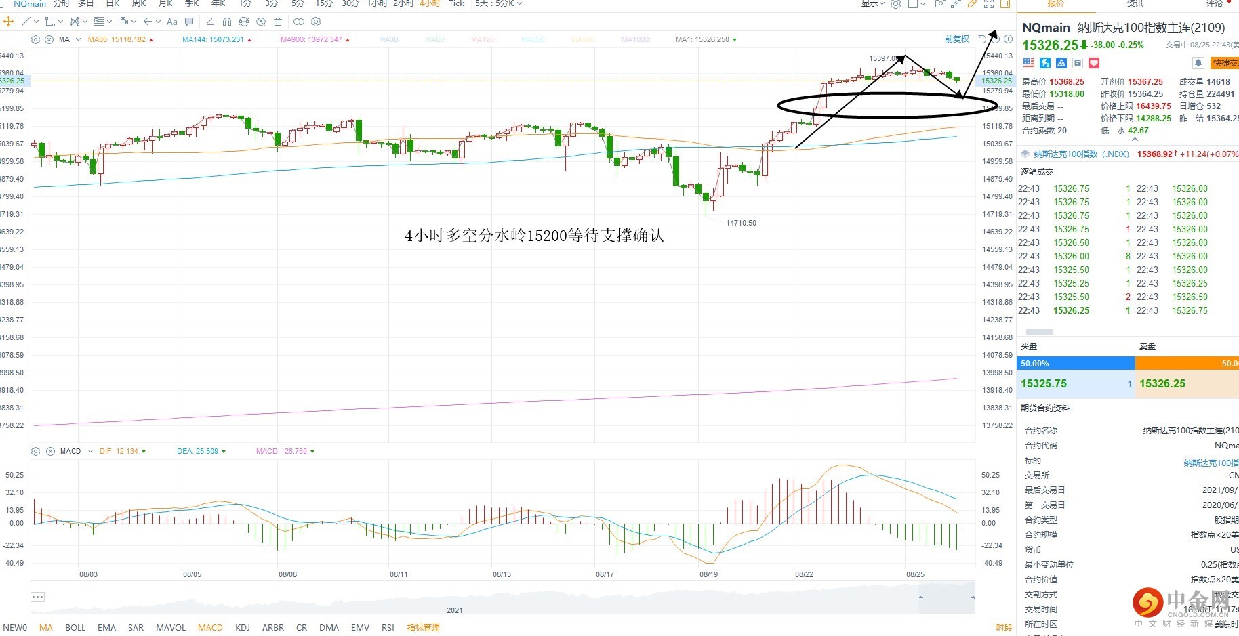Collapse the quote details with the chevron
Screen dimensions: 1239x636
tap(1135, 140)
